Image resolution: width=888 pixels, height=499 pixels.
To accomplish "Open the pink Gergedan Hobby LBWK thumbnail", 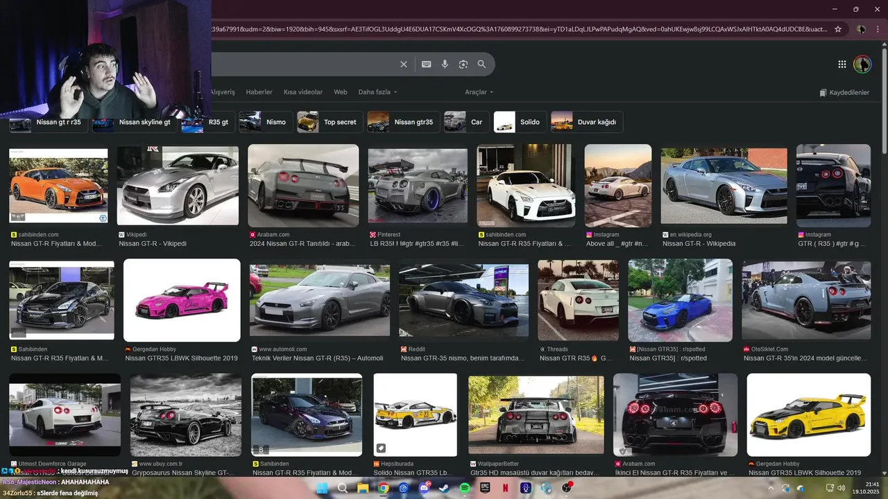I will tap(182, 300).
